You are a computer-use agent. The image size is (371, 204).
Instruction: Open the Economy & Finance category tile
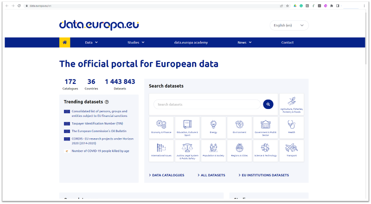pos(161,127)
